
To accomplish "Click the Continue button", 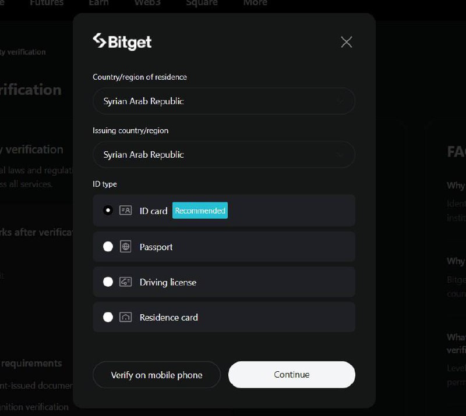I will click(x=292, y=375).
